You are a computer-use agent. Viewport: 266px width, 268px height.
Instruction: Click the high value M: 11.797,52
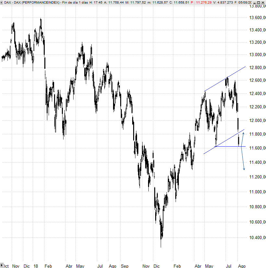(x=136, y=2)
